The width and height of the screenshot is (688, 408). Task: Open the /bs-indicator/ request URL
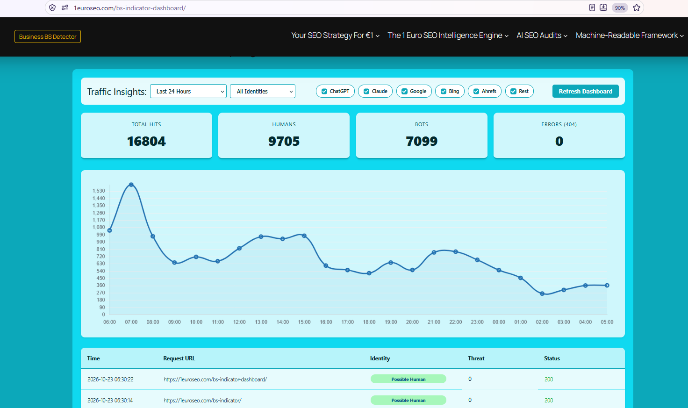pos(202,401)
